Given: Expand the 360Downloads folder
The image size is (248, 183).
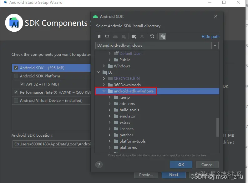Looking at the screenshot, I should point(104,85).
